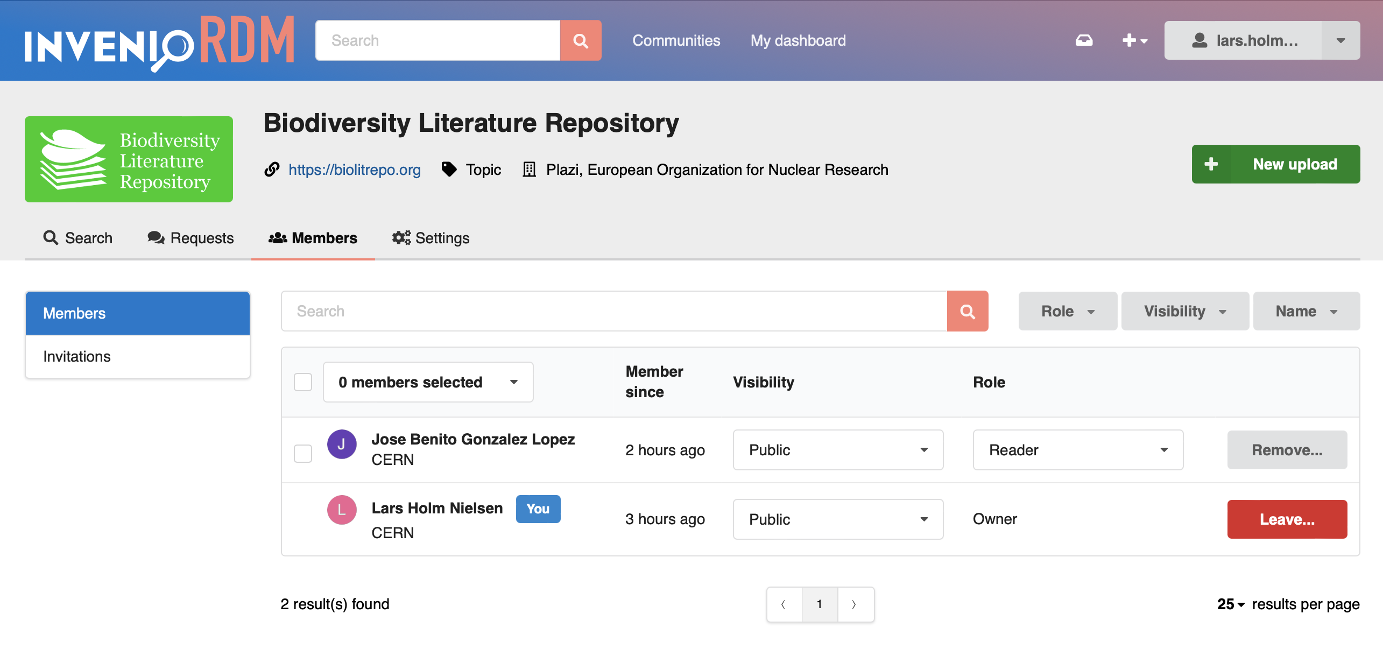This screenshot has height=663, width=1383.
Task: Toggle the select-all members checkbox
Action: [x=303, y=382]
